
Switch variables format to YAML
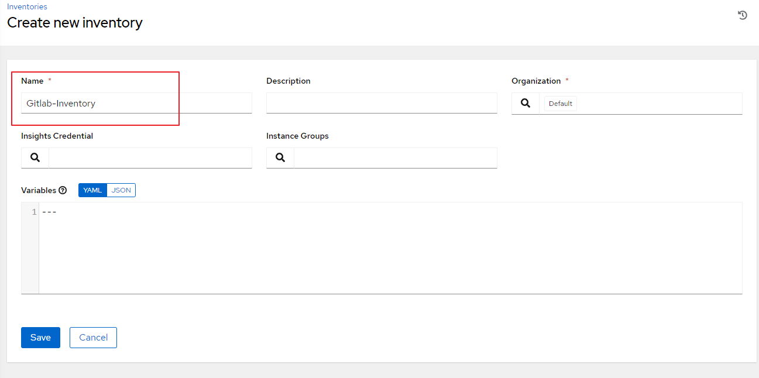[92, 190]
